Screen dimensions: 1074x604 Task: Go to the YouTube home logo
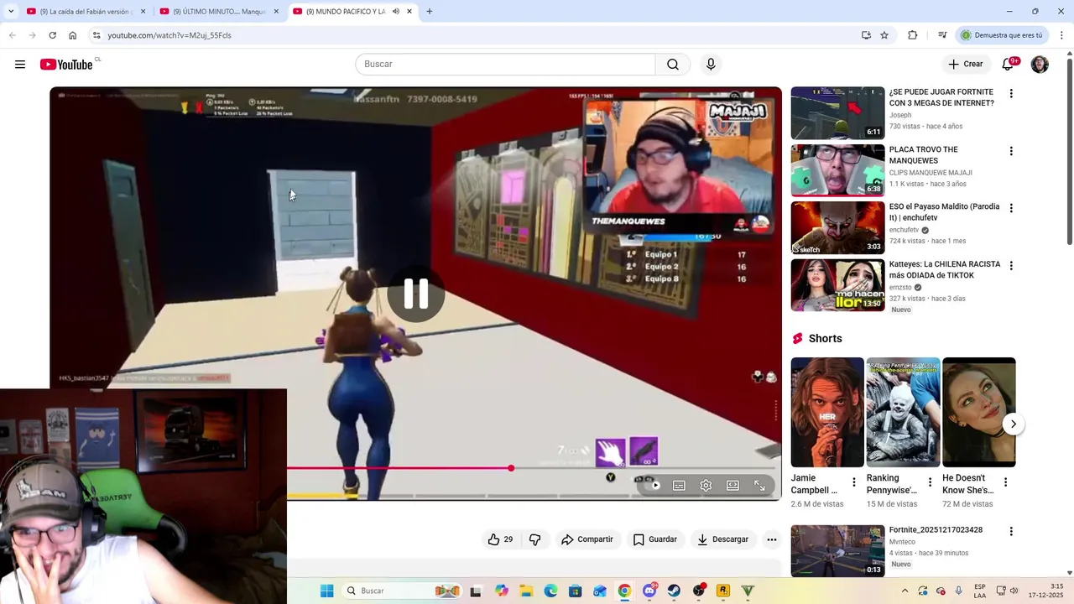click(66, 65)
